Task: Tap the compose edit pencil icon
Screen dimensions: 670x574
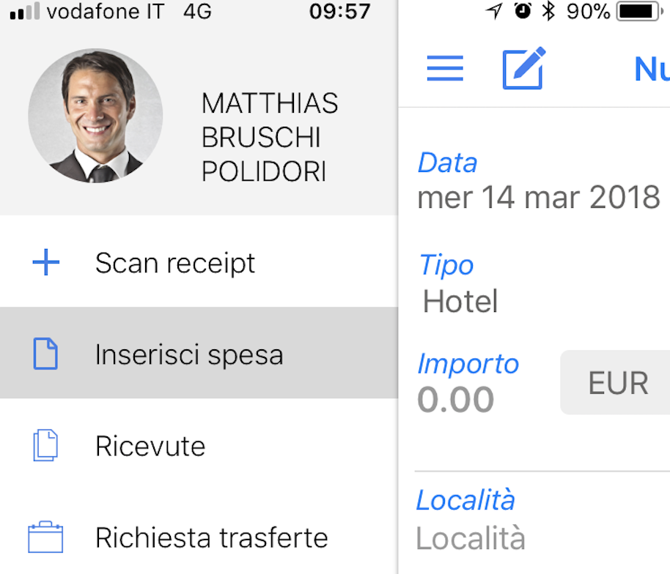Action: tap(524, 68)
